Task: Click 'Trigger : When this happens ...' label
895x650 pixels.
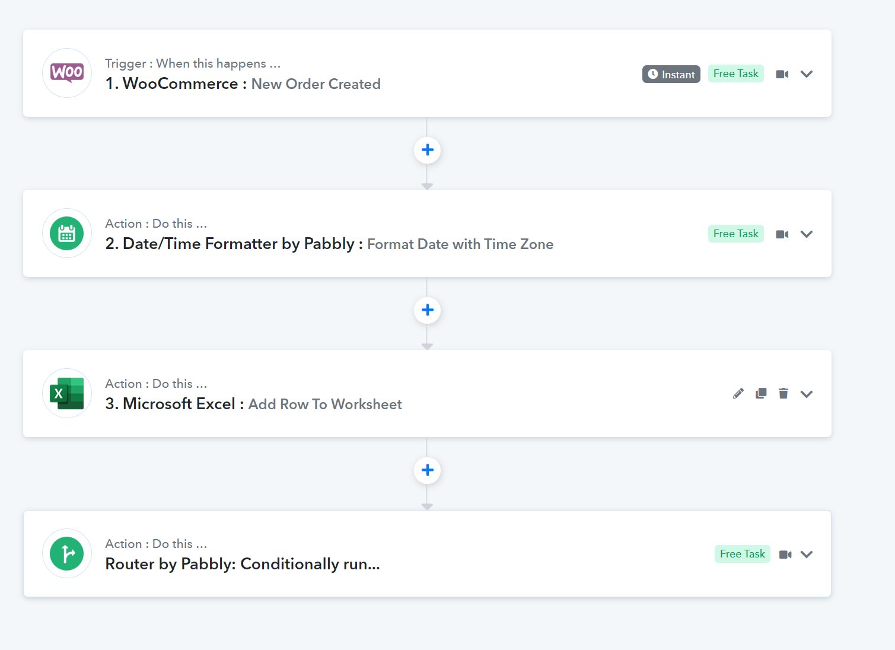Action: (193, 63)
